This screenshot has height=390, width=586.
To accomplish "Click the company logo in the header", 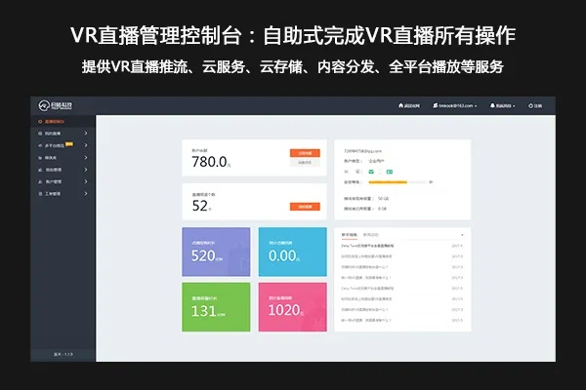I will pyautogui.click(x=56, y=105).
